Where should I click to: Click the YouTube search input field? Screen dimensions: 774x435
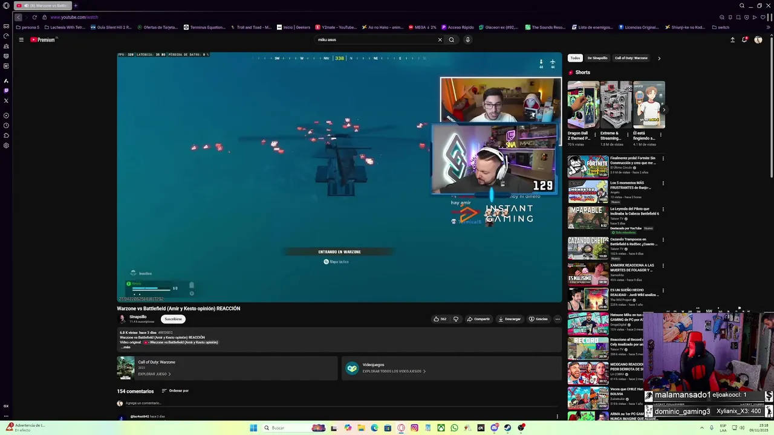pyautogui.click(x=375, y=40)
